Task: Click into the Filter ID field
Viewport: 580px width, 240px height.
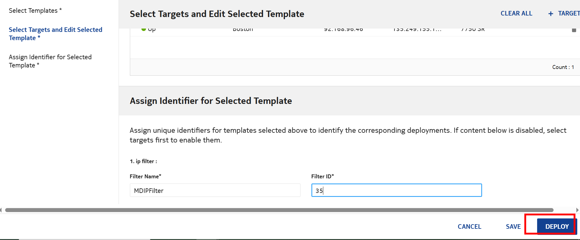Action: pos(396,190)
